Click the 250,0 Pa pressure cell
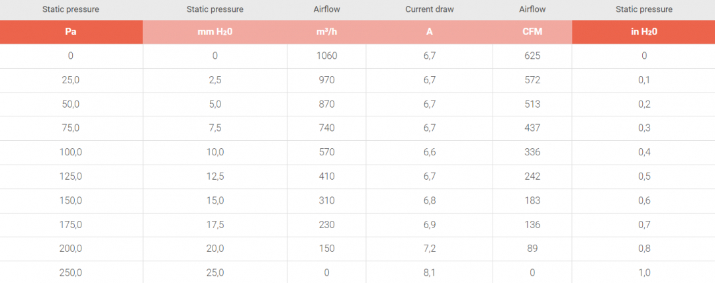The height and width of the screenshot is (283, 715). (x=71, y=273)
